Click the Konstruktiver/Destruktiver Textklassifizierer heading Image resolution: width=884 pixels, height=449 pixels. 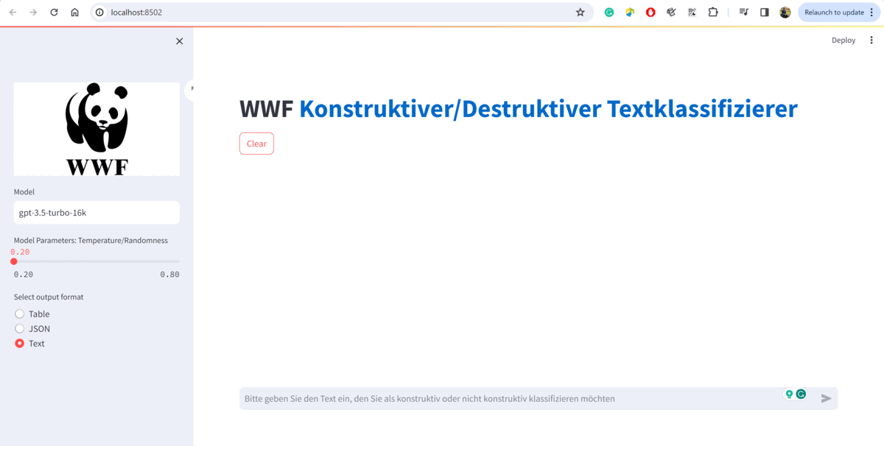click(x=548, y=109)
